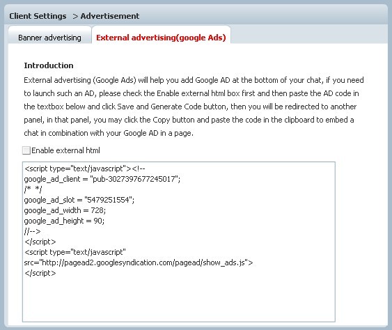392x330 pixels.
Task: Click Client Settings in the breadcrumb
Action: pos(38,16)
